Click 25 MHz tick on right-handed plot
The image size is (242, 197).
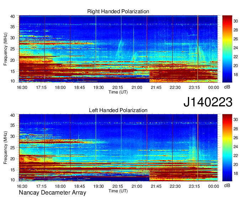[12, 49]
